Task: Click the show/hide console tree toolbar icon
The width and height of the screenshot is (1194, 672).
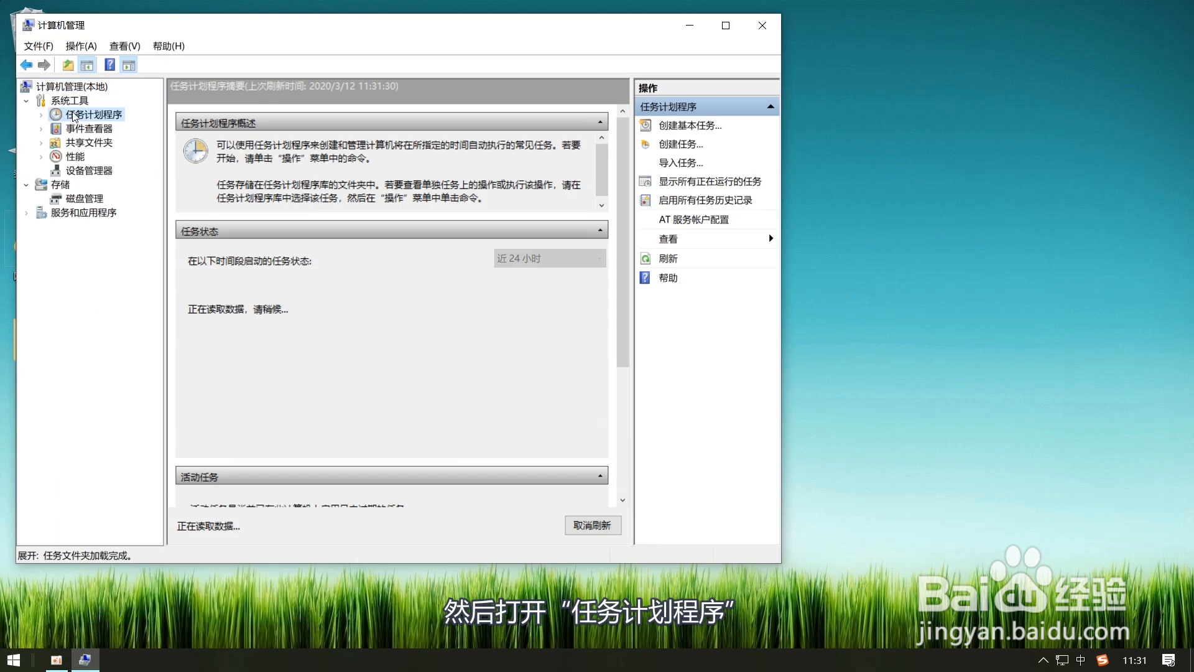Action: (87, 65)
